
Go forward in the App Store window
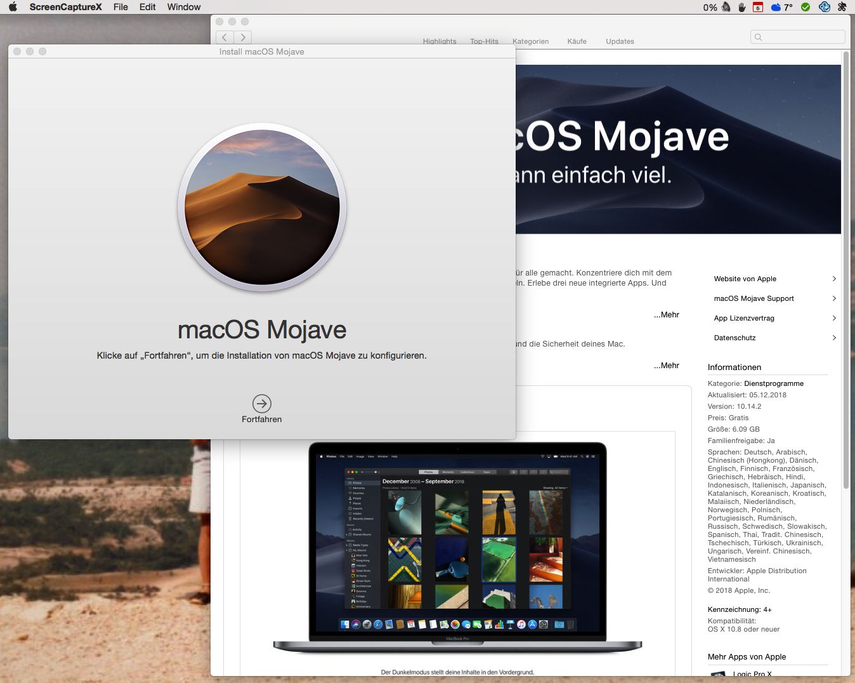243,37
